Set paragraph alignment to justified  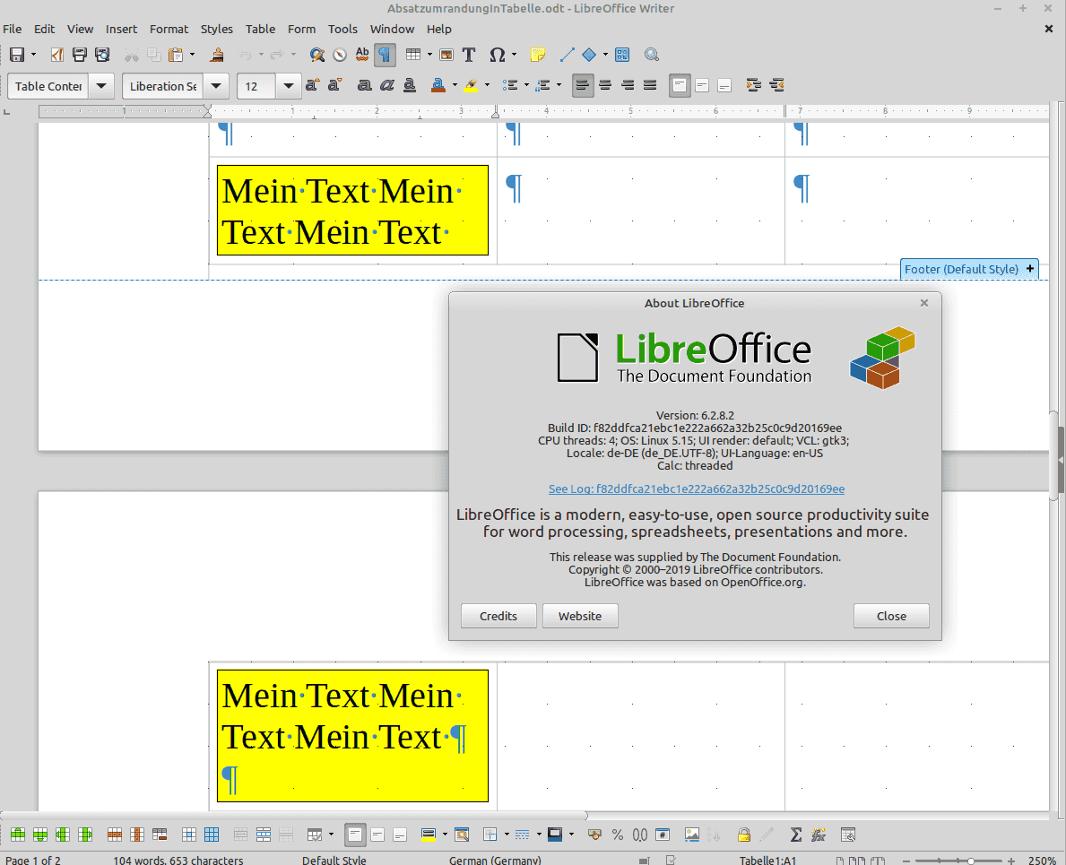pos(650,86)
